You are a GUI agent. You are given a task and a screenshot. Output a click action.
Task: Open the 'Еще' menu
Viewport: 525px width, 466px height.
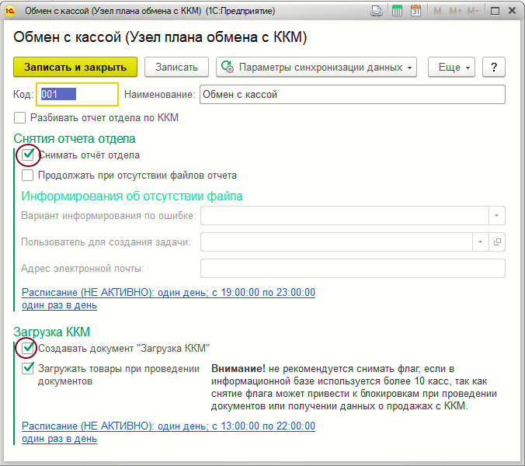[454, 67]
